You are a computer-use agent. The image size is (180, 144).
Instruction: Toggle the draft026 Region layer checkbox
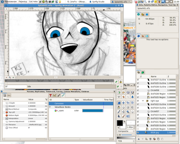click(x=138, y=94)
